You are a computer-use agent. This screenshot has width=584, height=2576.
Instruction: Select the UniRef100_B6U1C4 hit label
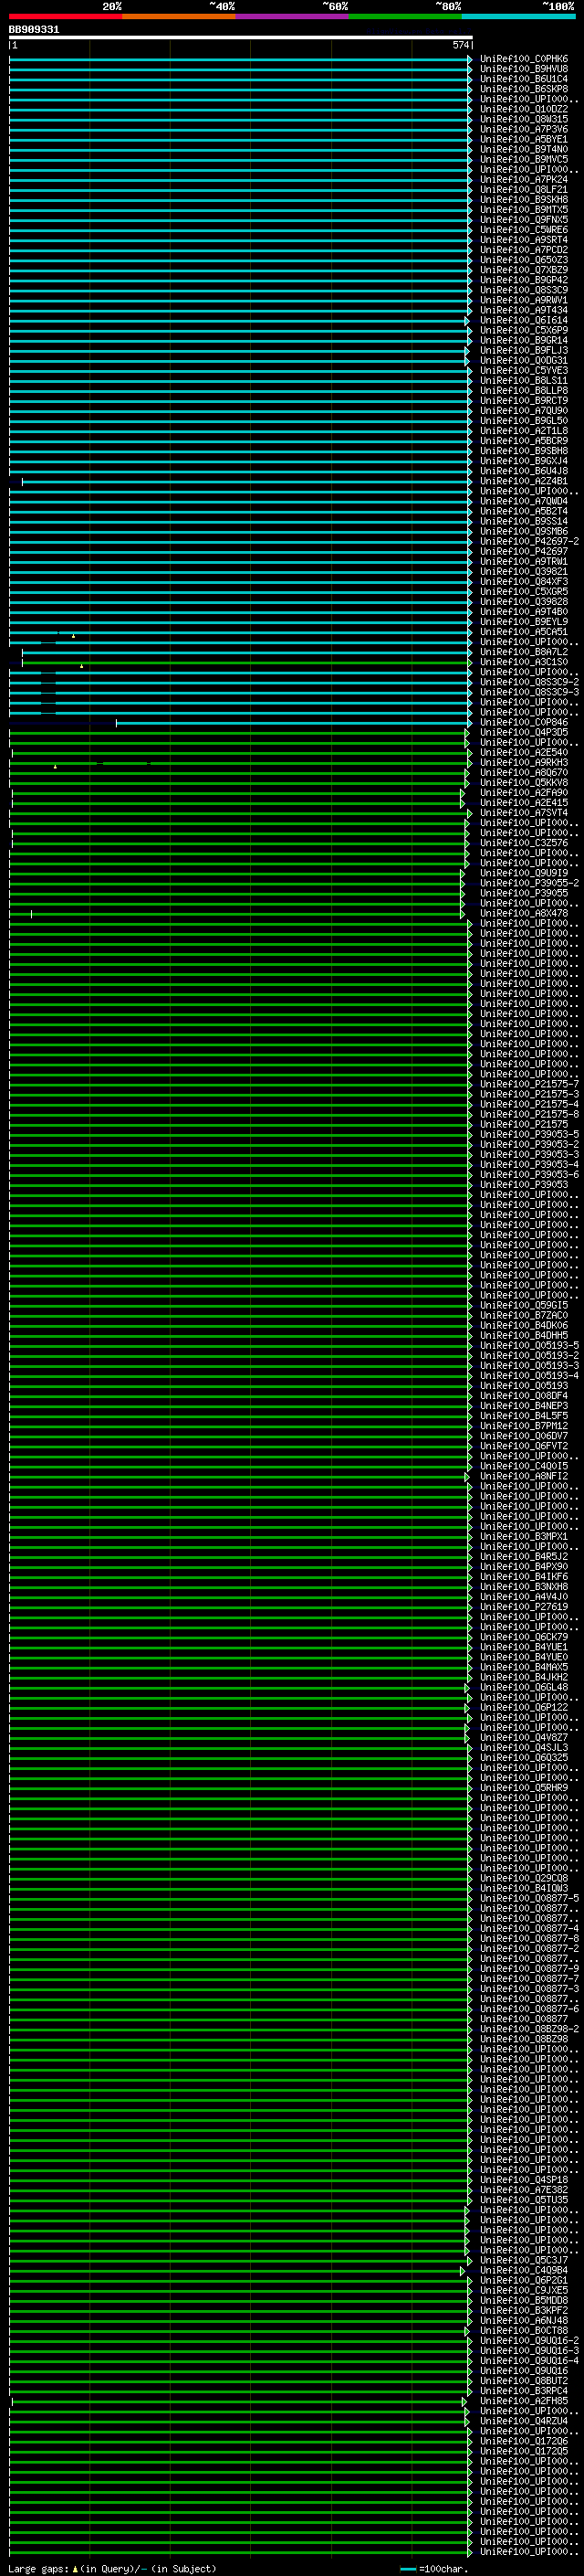[524, 79]
